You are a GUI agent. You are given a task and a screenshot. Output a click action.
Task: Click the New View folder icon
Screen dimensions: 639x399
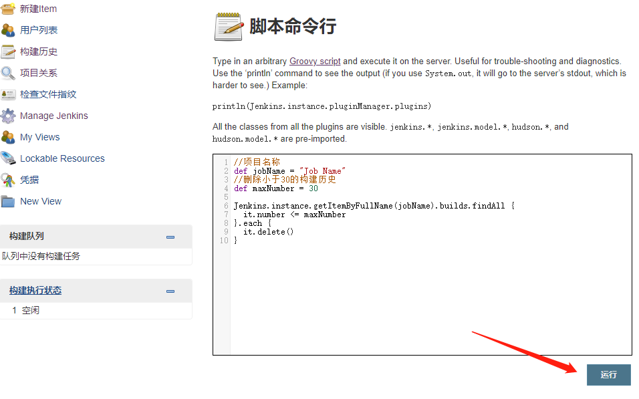click(8, 201)
